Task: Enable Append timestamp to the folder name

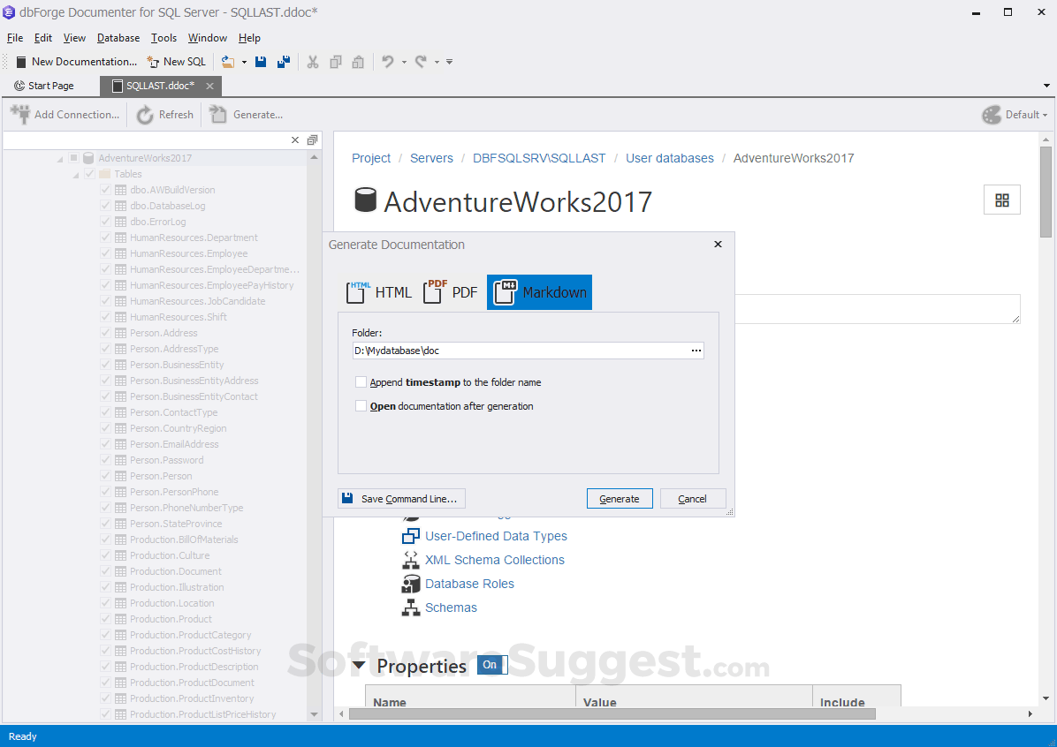Action: coord(361,382)
